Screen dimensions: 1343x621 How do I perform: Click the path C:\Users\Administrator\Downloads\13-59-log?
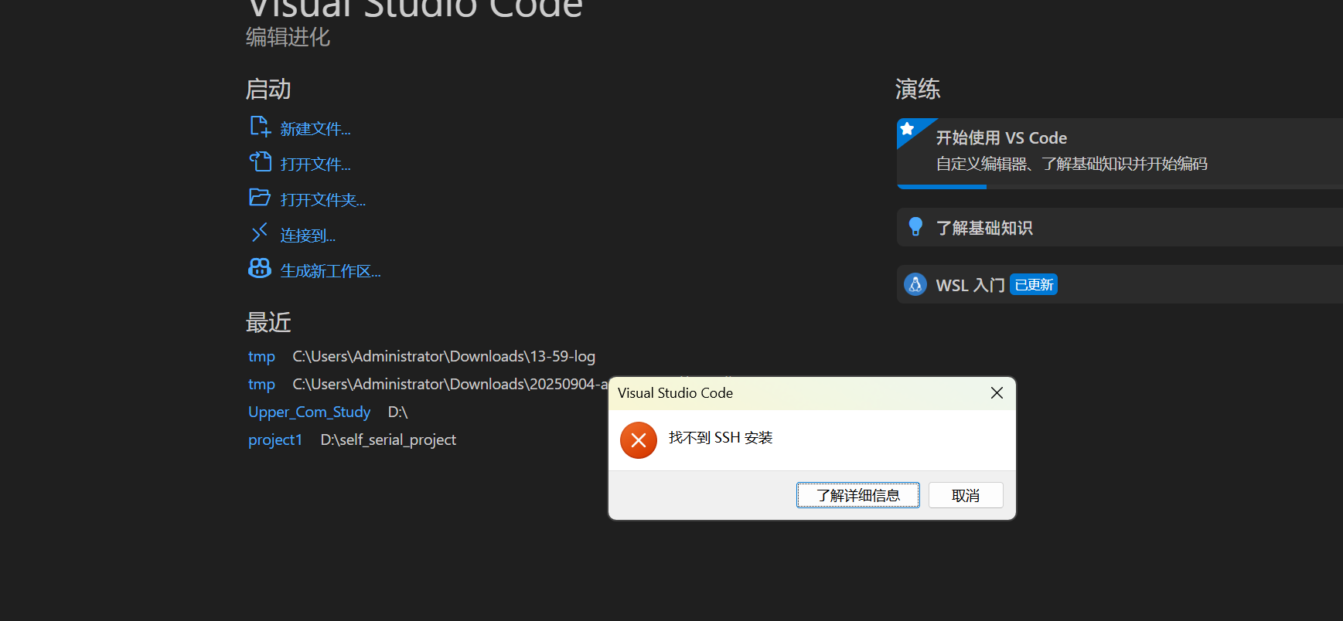click(444, 356)
